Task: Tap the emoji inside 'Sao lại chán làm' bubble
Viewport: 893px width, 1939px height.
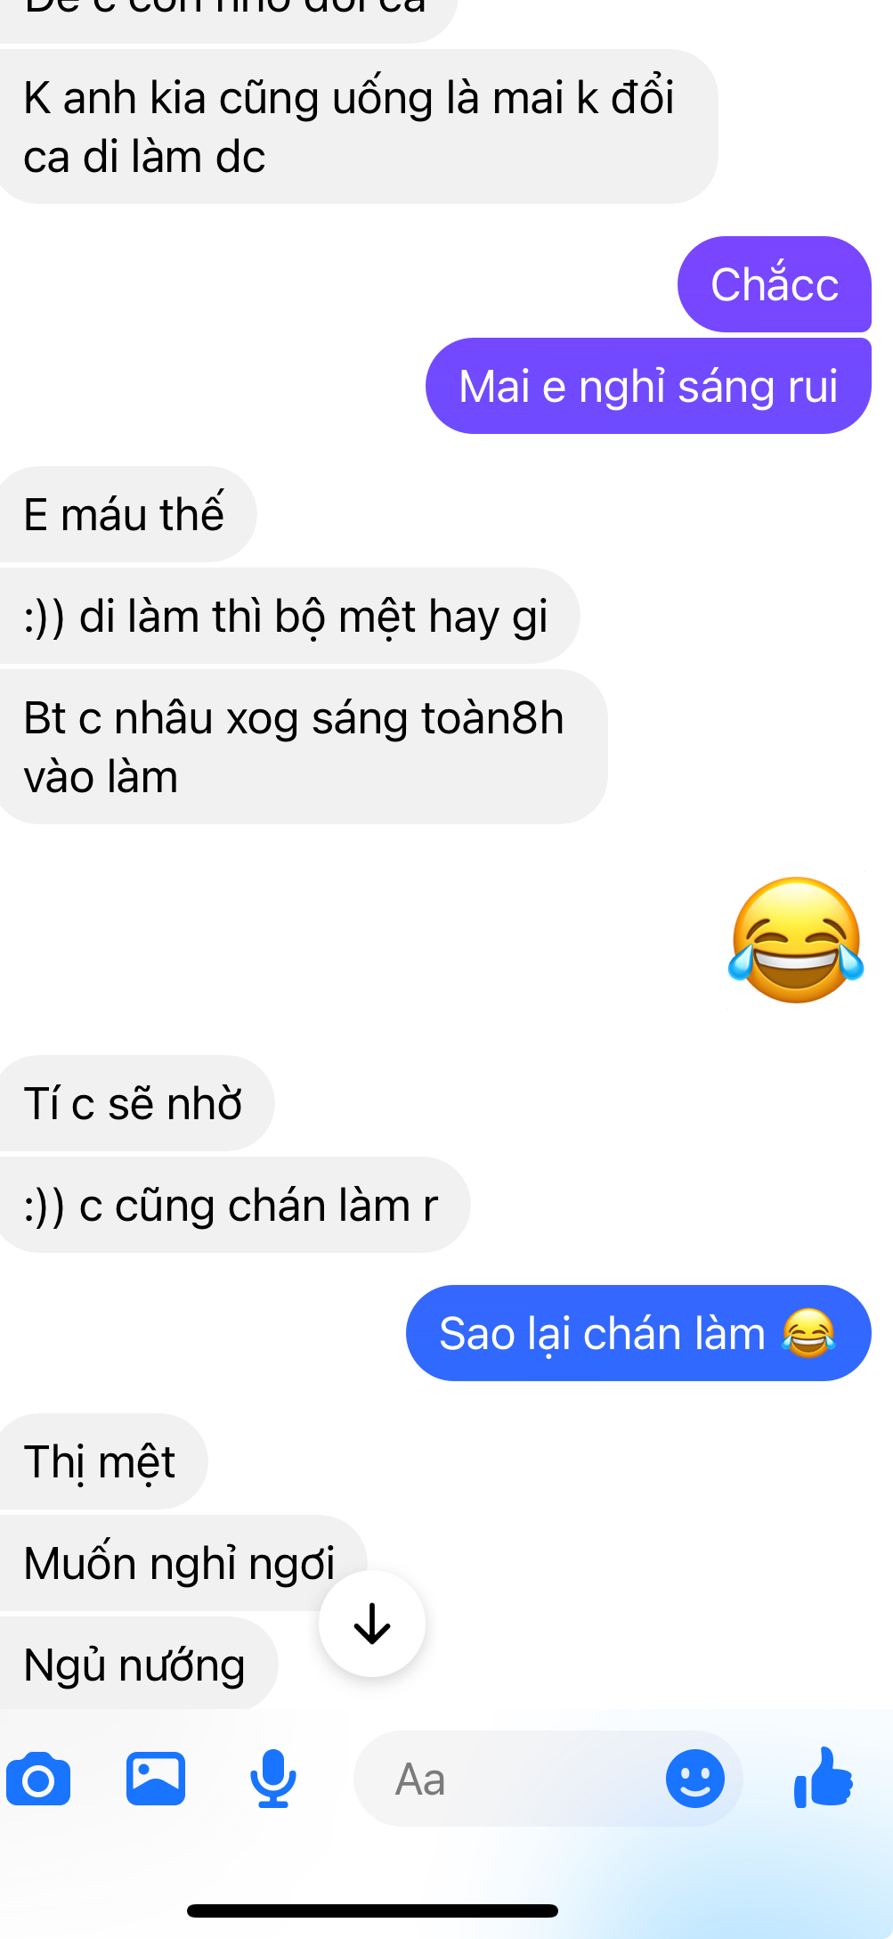Action: [x=808, y=1333]
